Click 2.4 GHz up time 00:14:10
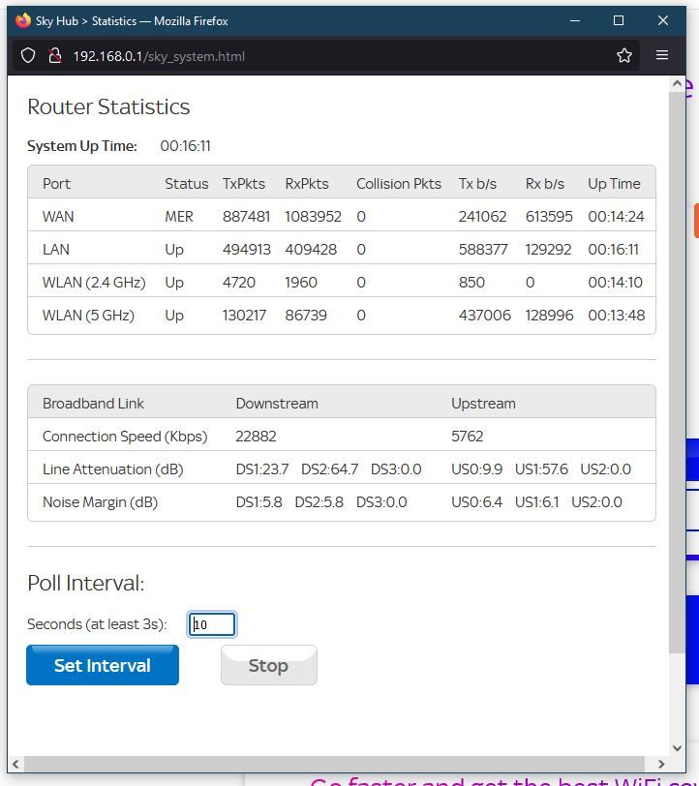The width and height of the screenshot is (699, 786). click(616, 283)
